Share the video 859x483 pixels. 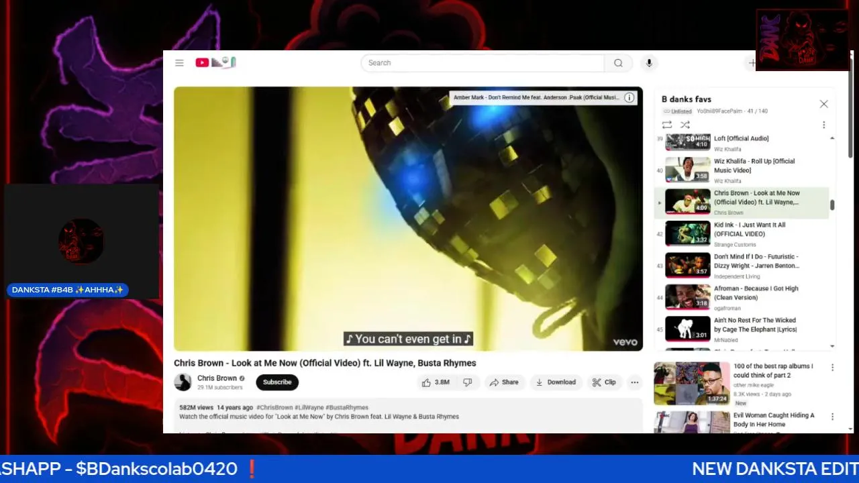(504, 382)
